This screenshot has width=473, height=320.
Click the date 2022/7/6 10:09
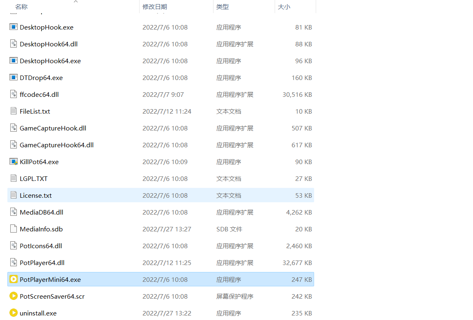pyautogui.click(x=165, y=162)
